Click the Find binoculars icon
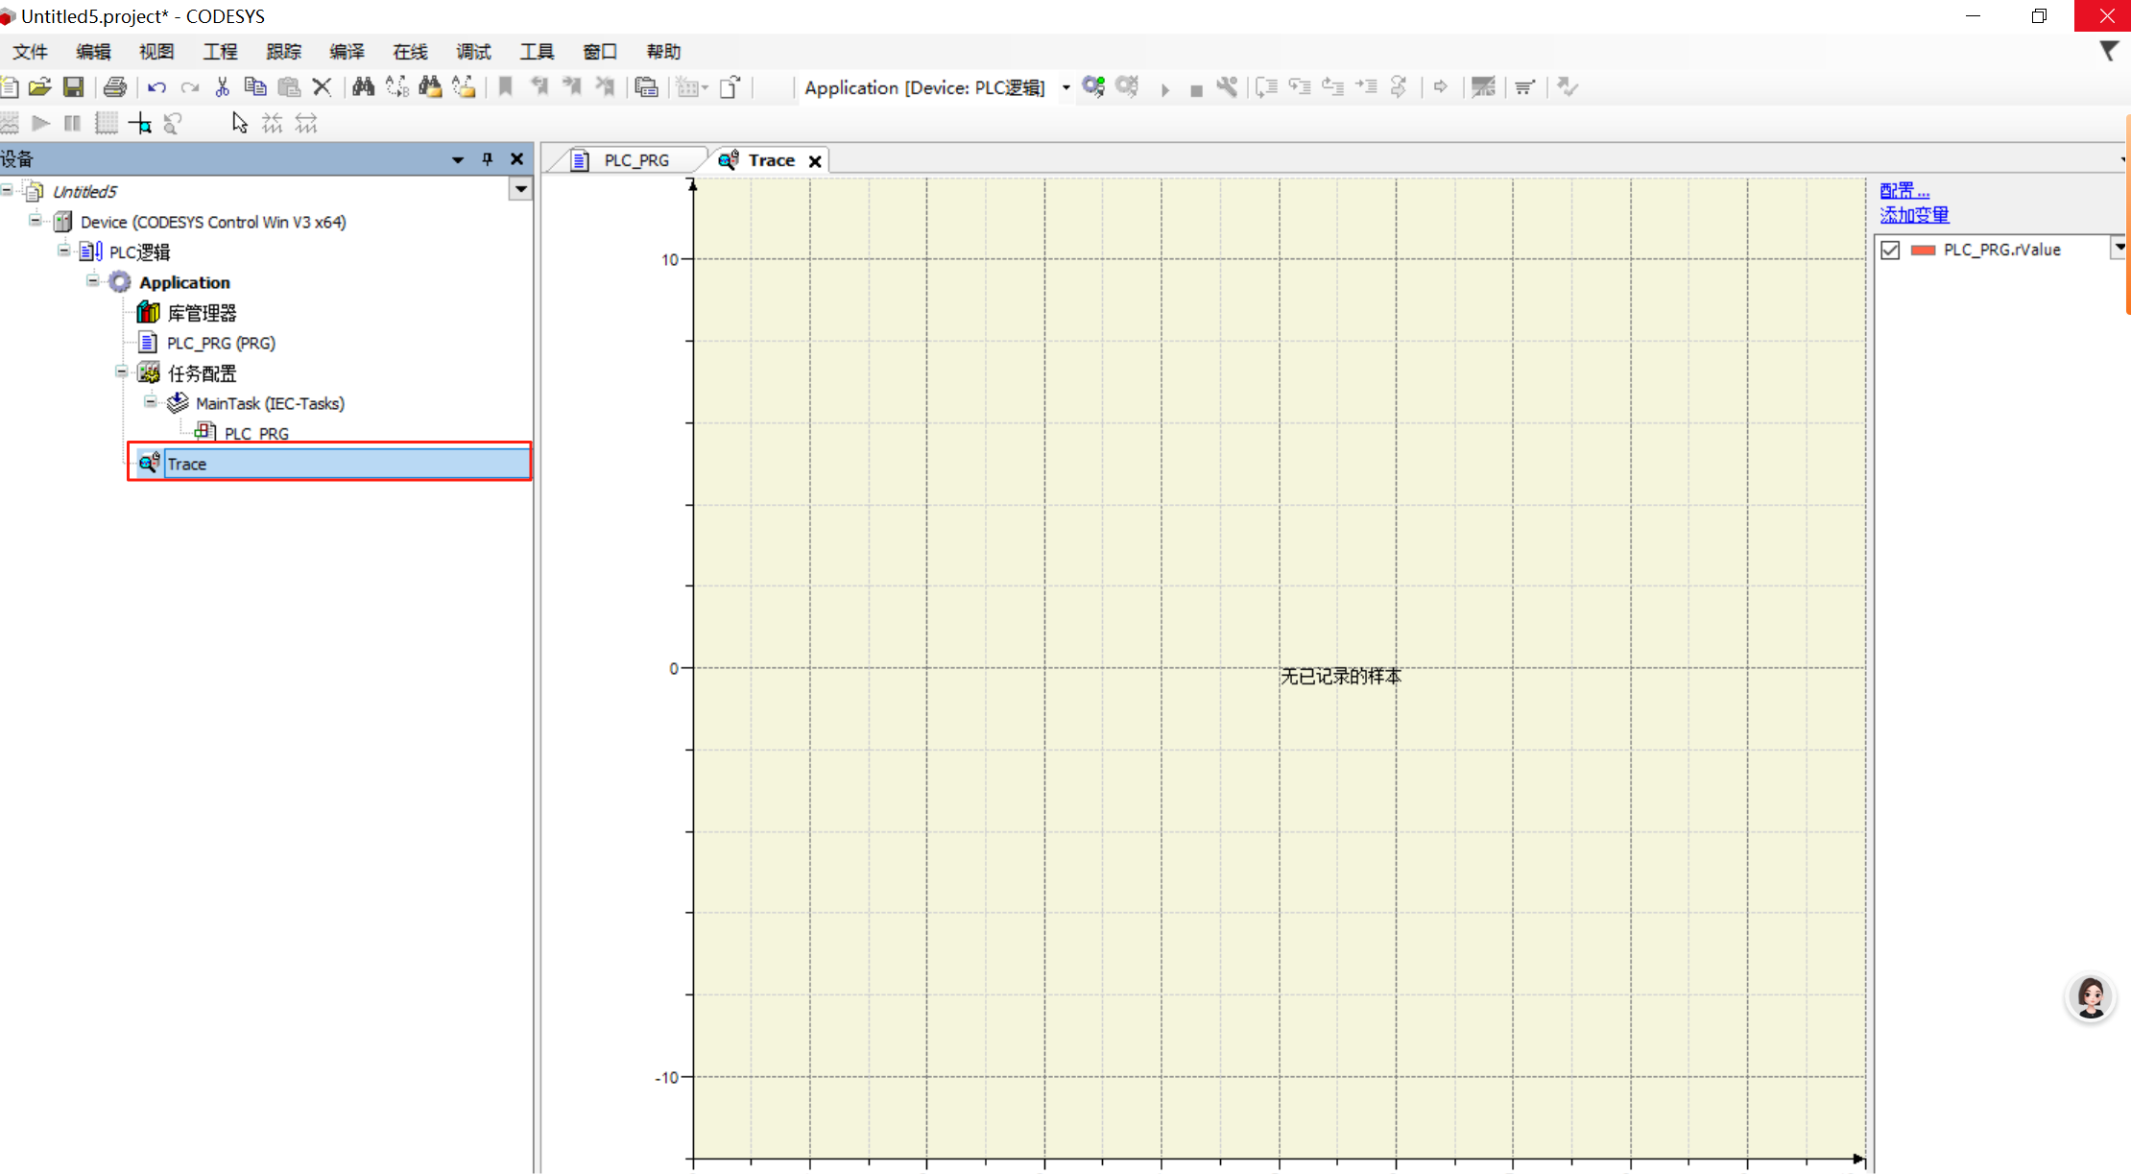This screenshot has height=1174, width=2131. (x=363, y=87)
